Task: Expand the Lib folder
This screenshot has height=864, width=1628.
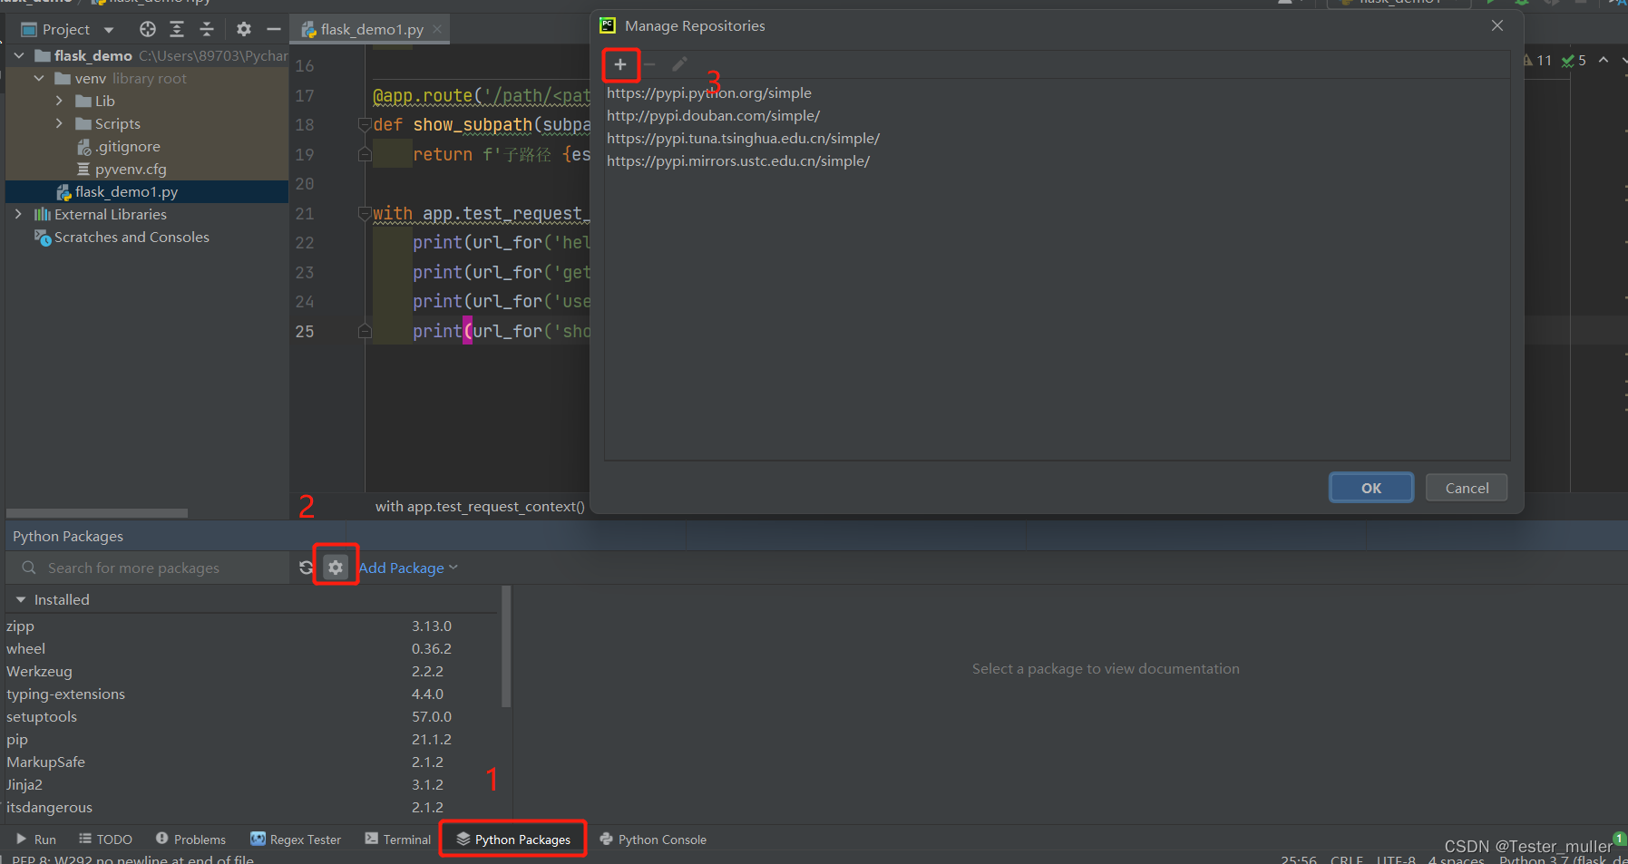Action: (x=60, y=101)
